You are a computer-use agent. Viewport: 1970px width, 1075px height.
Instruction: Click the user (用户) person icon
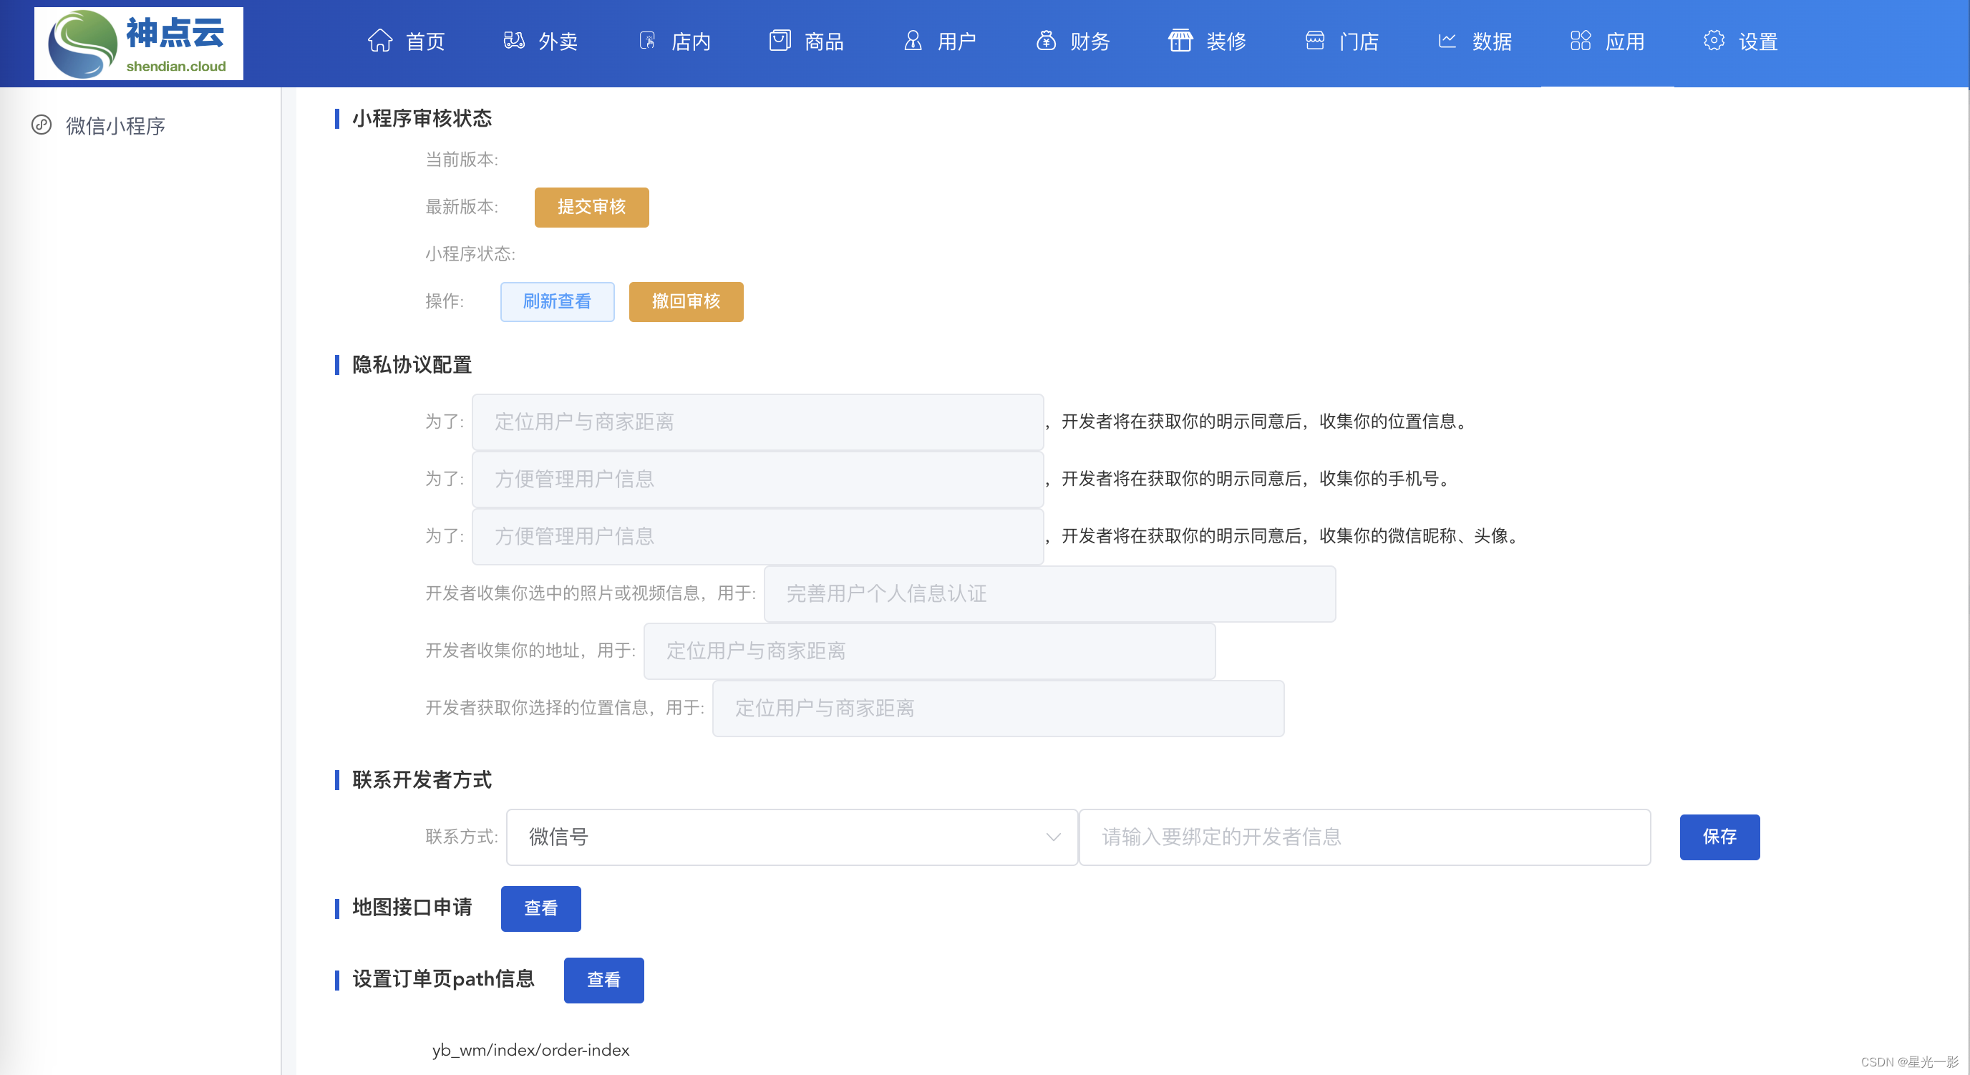913,41
